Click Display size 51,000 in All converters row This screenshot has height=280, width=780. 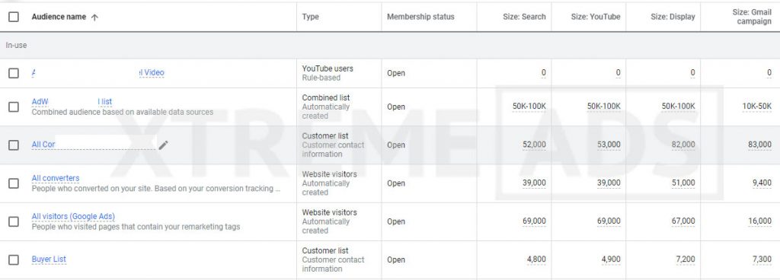coord(683,183)
